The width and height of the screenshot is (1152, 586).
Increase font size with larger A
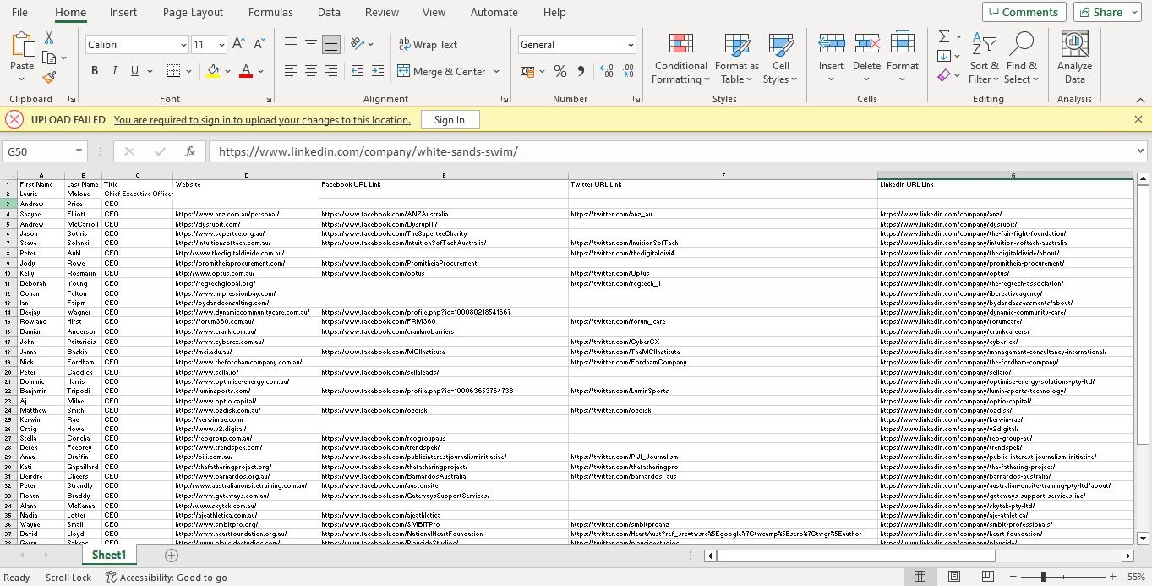pos(238,44)
